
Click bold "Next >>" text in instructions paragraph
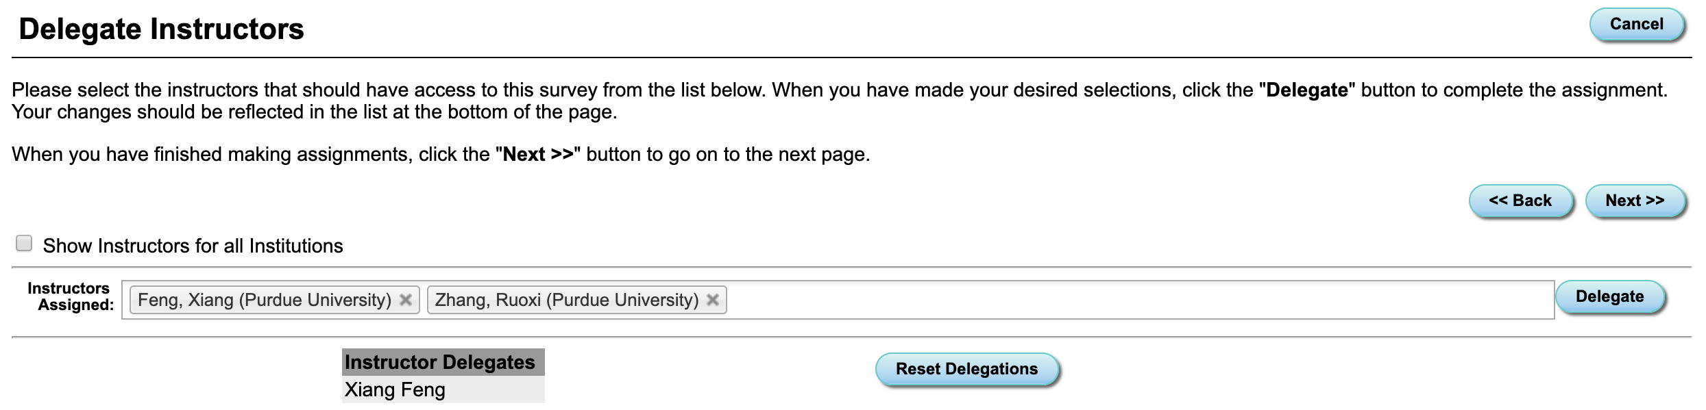(538, 154)
